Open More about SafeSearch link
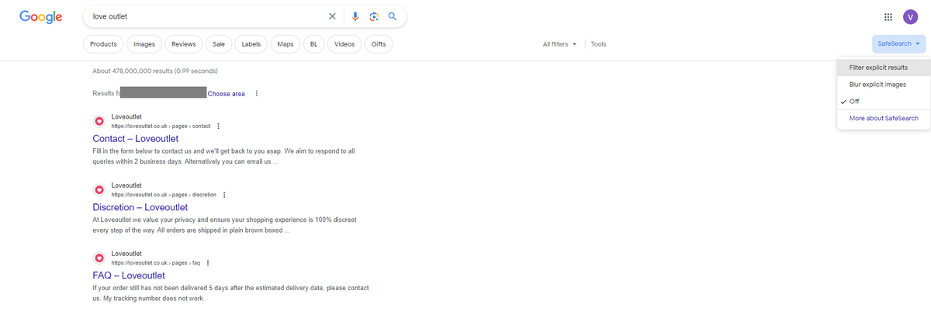 [884, 118]
